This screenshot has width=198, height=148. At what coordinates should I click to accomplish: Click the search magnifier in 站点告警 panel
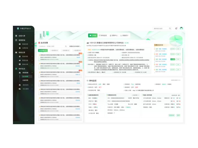click(x=66, y=46)
